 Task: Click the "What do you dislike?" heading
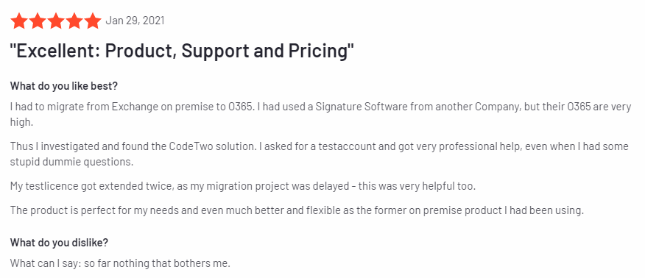tap(59, 243)
